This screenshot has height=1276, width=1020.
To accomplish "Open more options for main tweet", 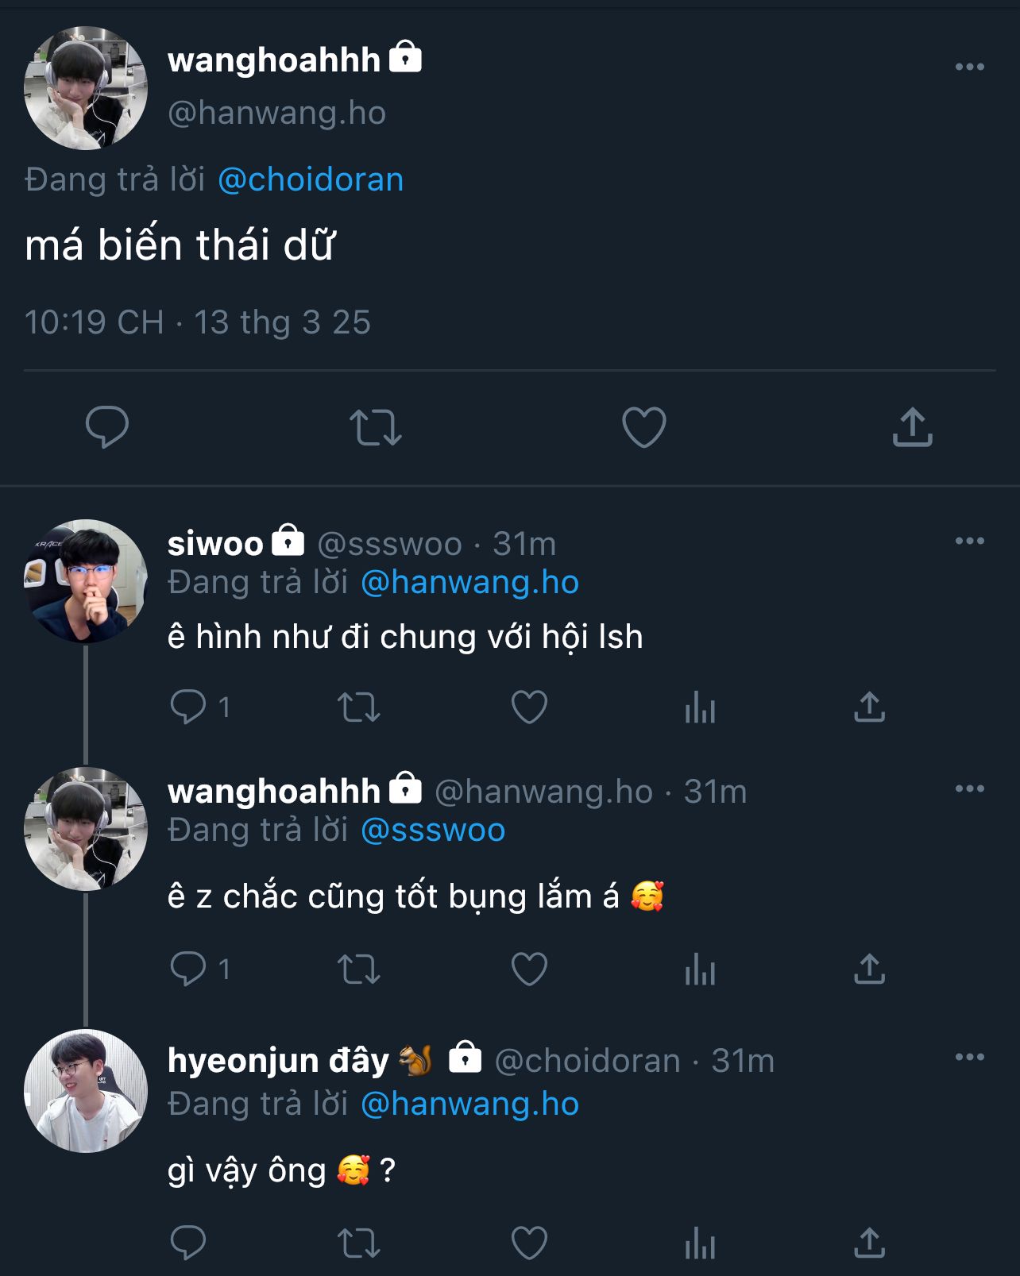I will (x=969, y=67).
